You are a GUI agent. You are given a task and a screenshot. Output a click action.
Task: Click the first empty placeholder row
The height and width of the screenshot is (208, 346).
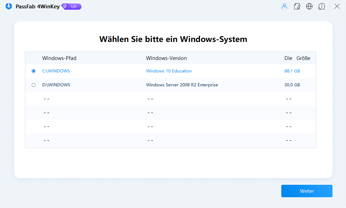coord(170,98)
